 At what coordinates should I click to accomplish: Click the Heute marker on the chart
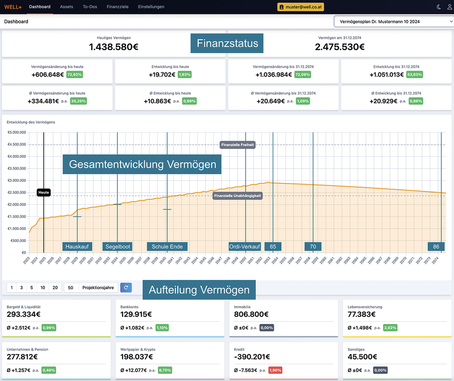click(44, 192)
